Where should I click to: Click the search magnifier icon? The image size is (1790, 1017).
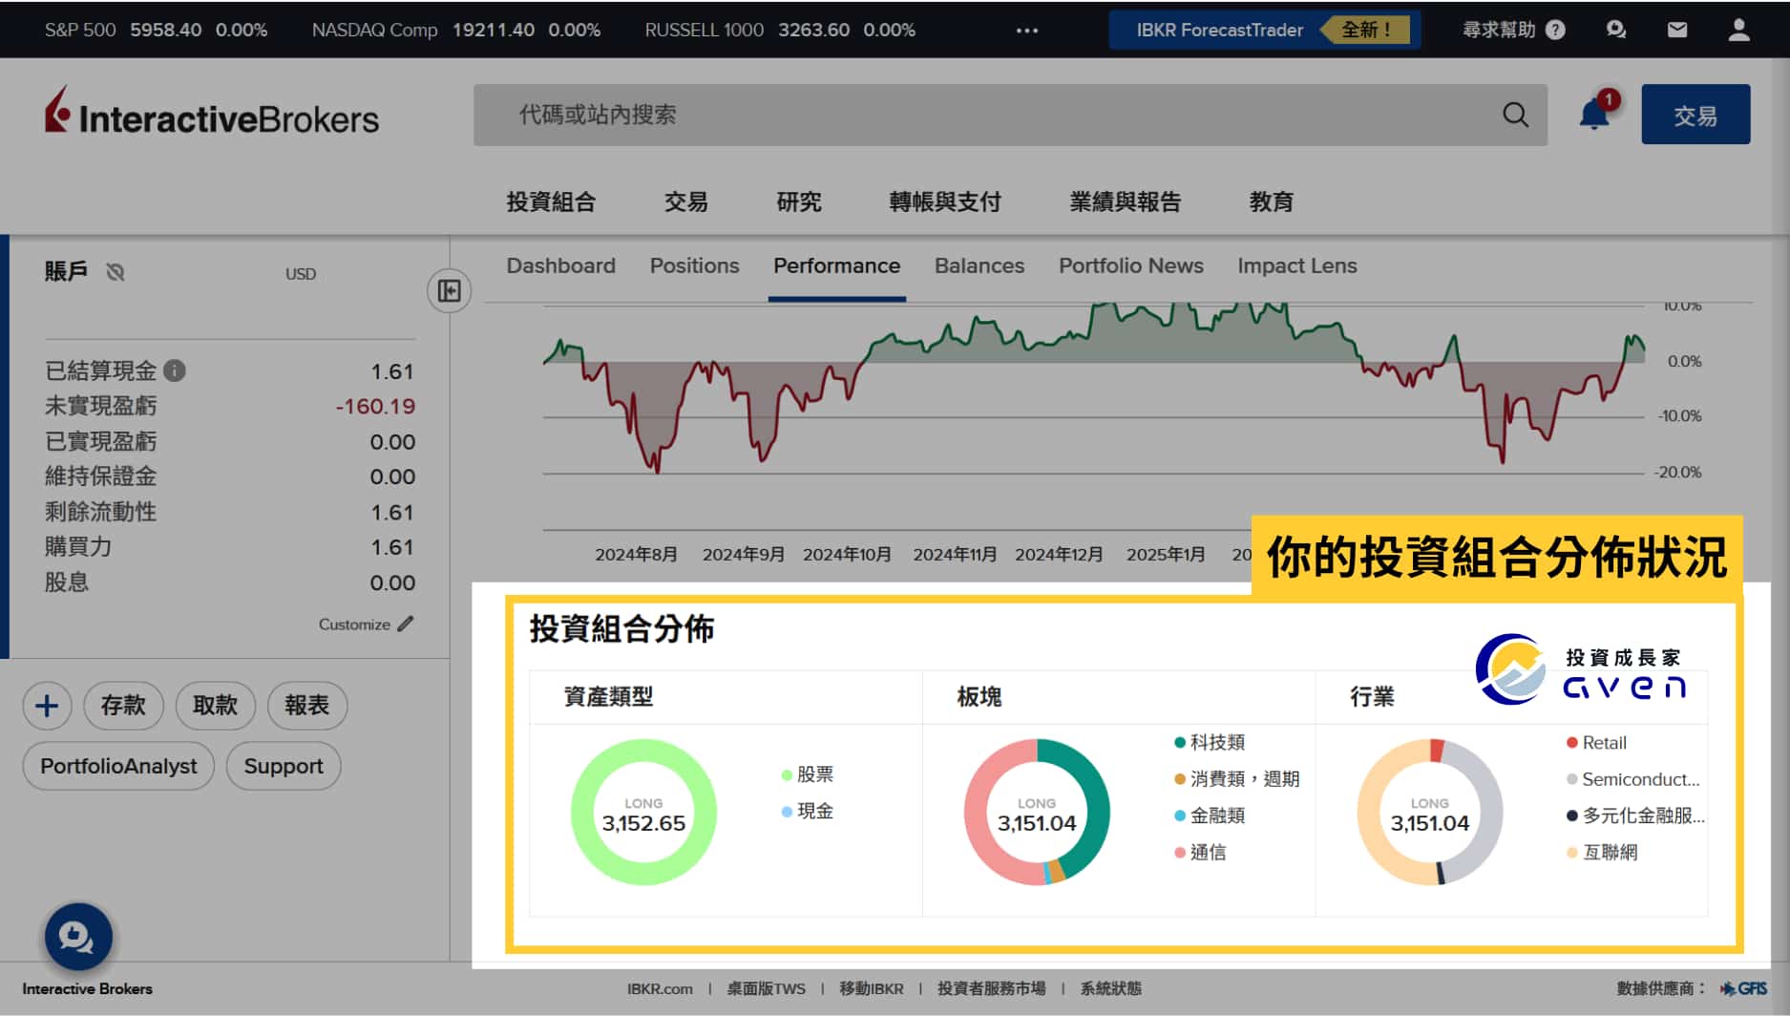[x=1515, y=115]
